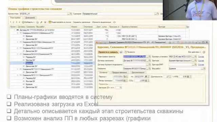
Task: Click the red X delete icon in the list toolbar
Action: [45, 22]
